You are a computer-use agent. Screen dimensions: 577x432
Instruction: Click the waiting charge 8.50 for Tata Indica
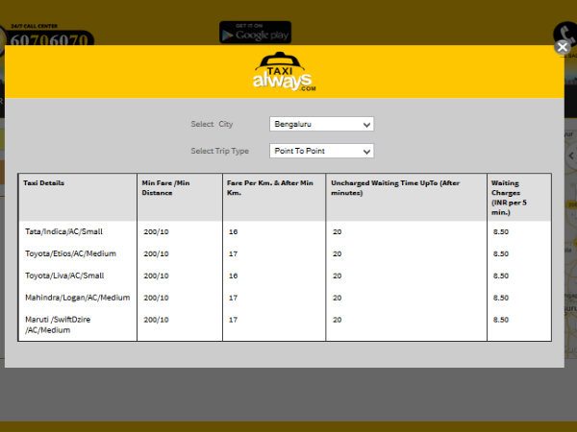click(x=501, y=231)
